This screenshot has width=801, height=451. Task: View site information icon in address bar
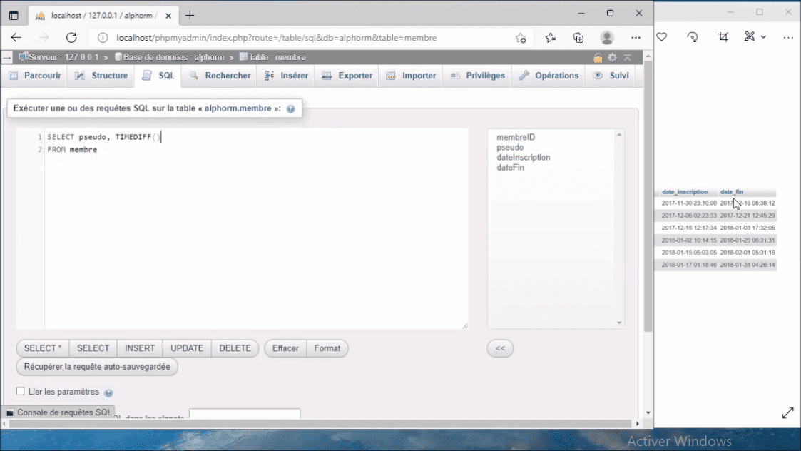pos(103,37)
